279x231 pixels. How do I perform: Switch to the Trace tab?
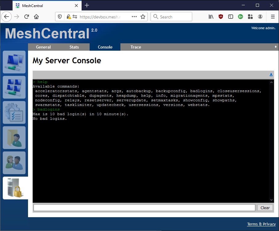click(x=136, y=47)
